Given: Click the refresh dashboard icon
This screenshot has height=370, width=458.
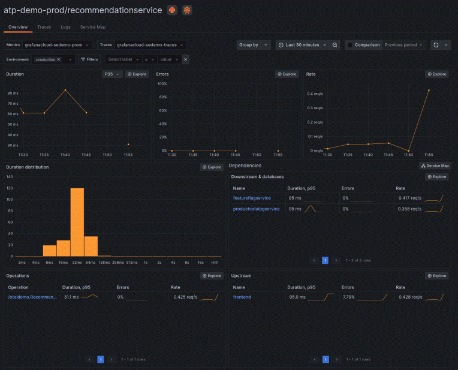Looking at the screenshot, I should (x=436, y=45).
